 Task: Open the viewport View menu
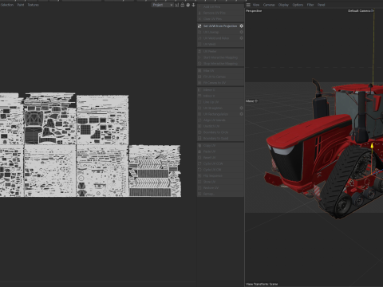(x=256, y=5)
